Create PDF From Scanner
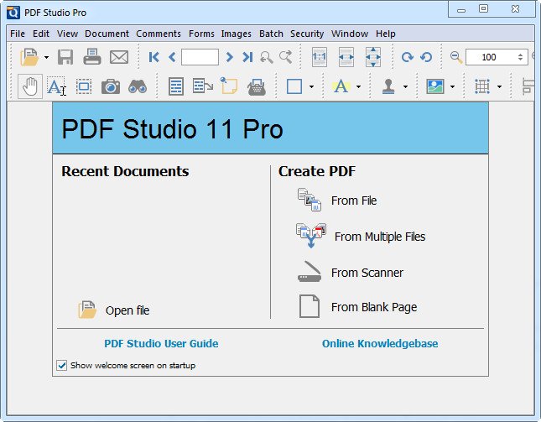The height and width of the screenshot is (422, 541). tap(350, 273)
